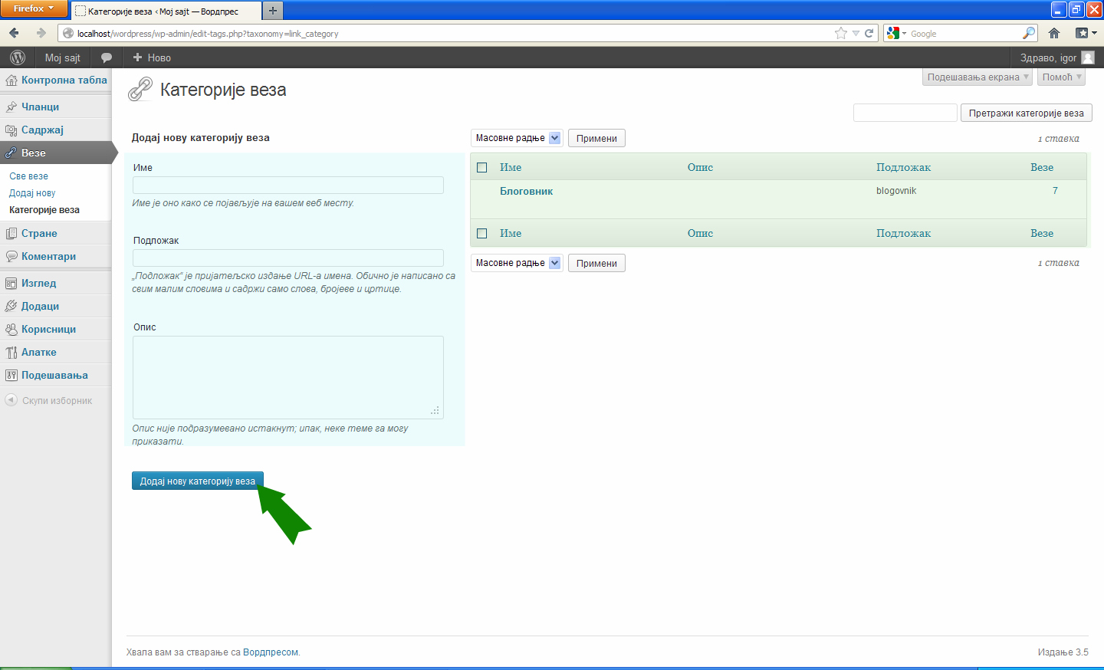Open Везе menu in sidebar
This screenshot has height=670, width=1104.
56,153
